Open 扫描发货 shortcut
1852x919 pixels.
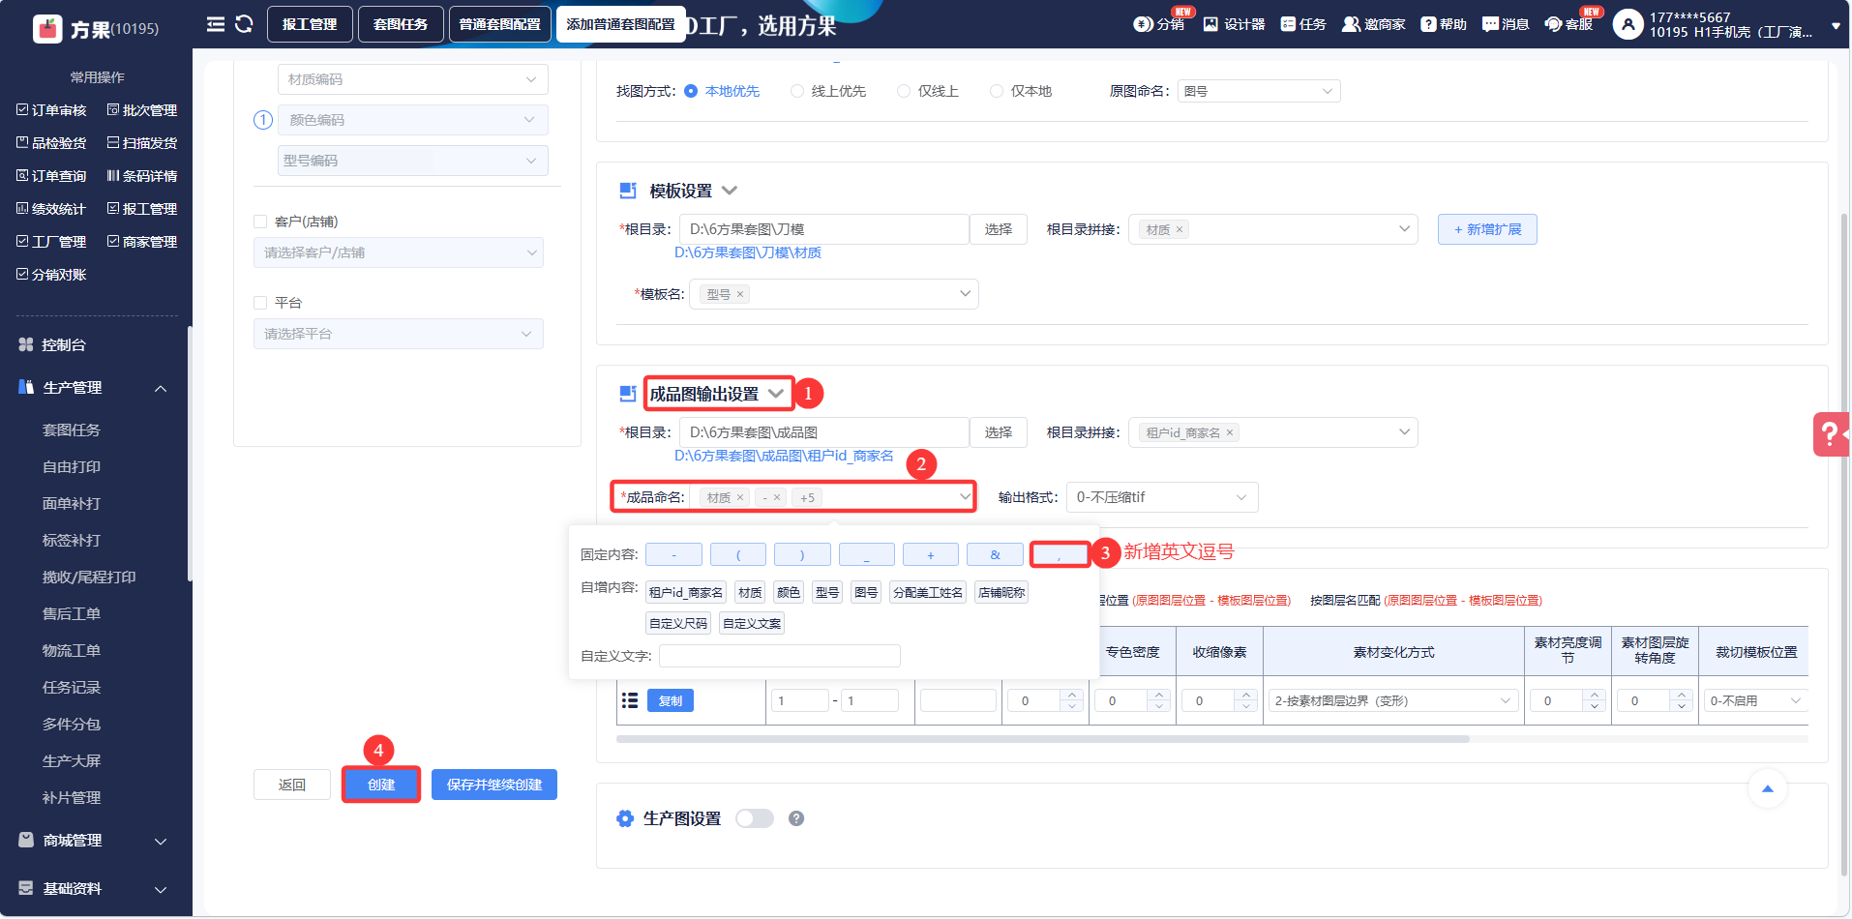(142, 143)
